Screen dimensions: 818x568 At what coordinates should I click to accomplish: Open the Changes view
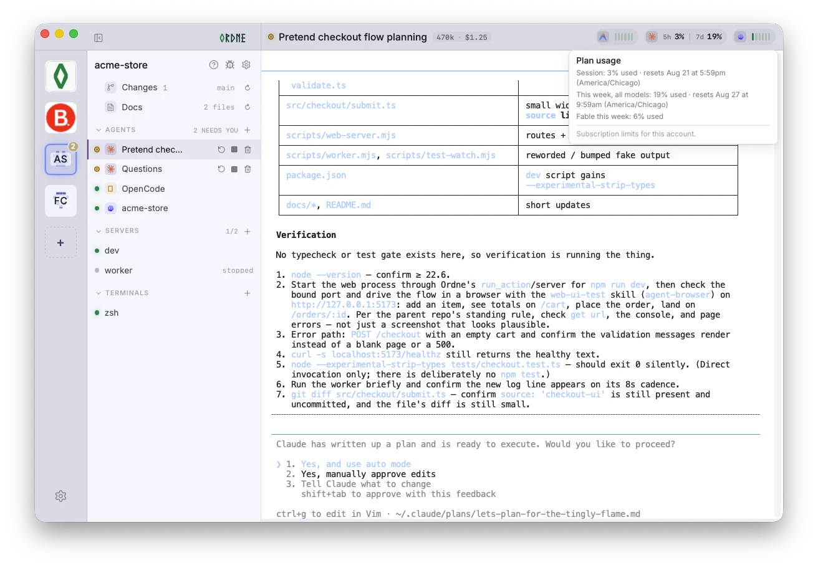click(174, 88)
